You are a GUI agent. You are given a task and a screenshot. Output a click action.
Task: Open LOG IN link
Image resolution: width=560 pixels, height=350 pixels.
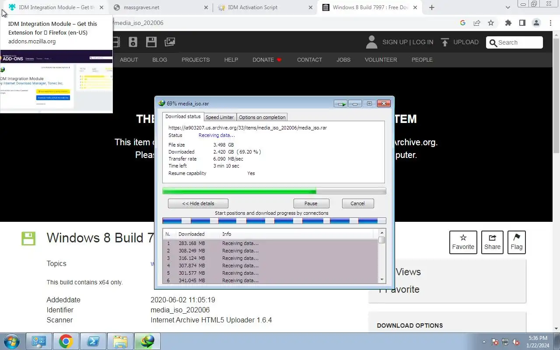tap(423, 42)
